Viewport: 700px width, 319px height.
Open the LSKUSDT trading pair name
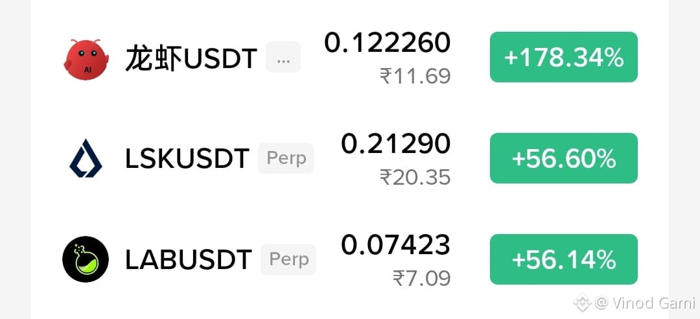coord(187,159)
